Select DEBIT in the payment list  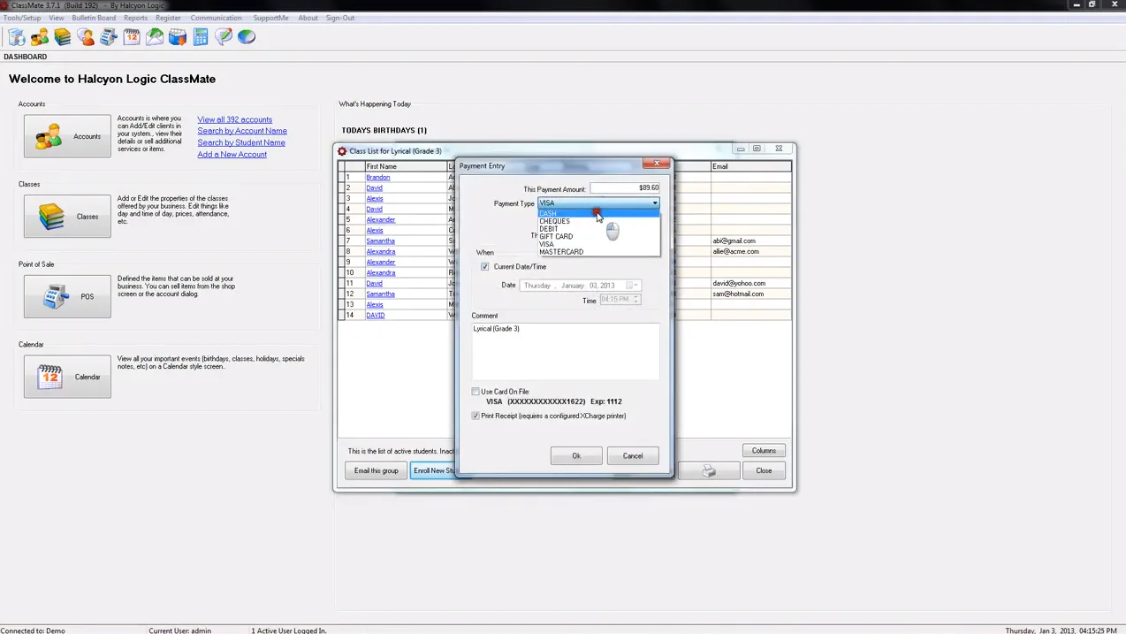coord(548,228)
